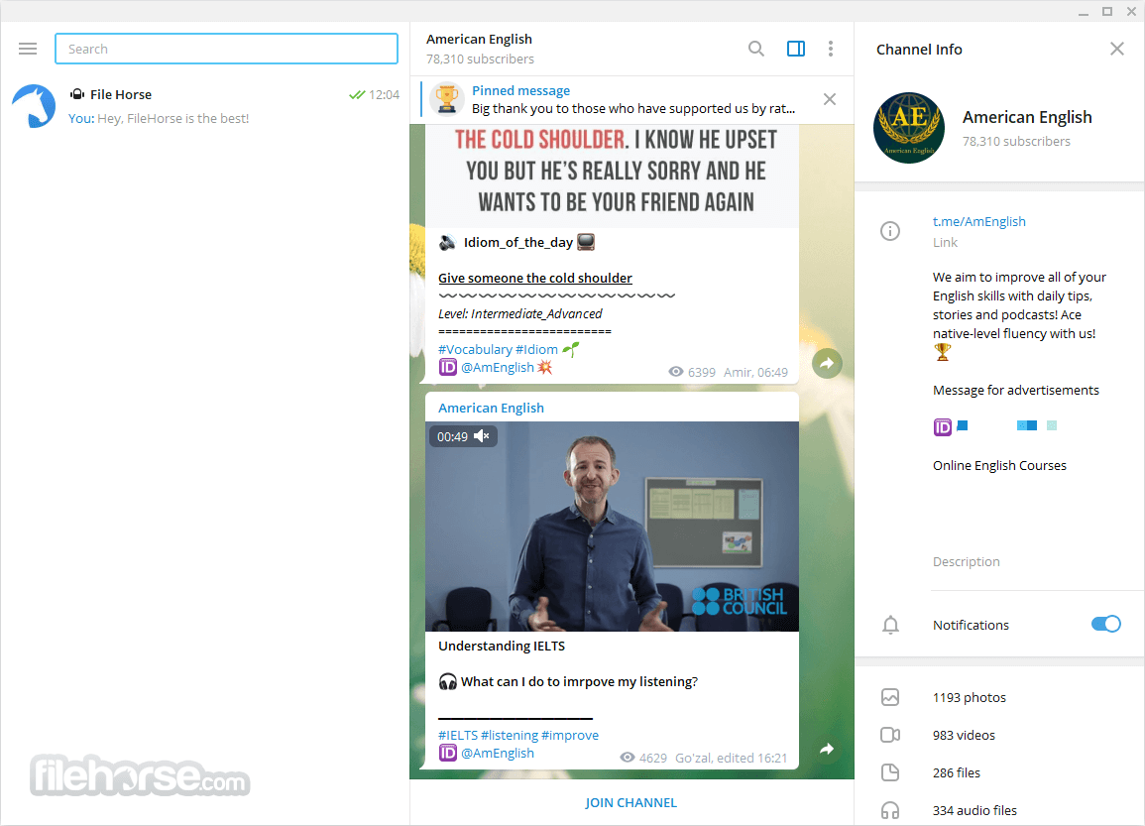This screenshot has height=826, width=1145.
Task: Click the read double-check marks icon
Action: 356,95
